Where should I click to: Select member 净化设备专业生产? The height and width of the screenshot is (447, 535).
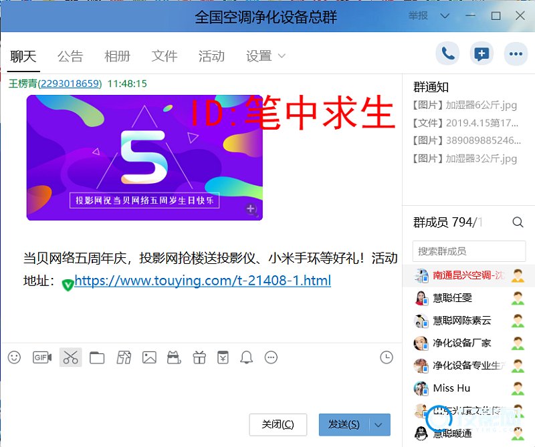click(469, 365)
